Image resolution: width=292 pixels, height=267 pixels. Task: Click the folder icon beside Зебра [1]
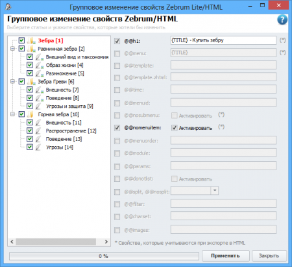[31, 40]
